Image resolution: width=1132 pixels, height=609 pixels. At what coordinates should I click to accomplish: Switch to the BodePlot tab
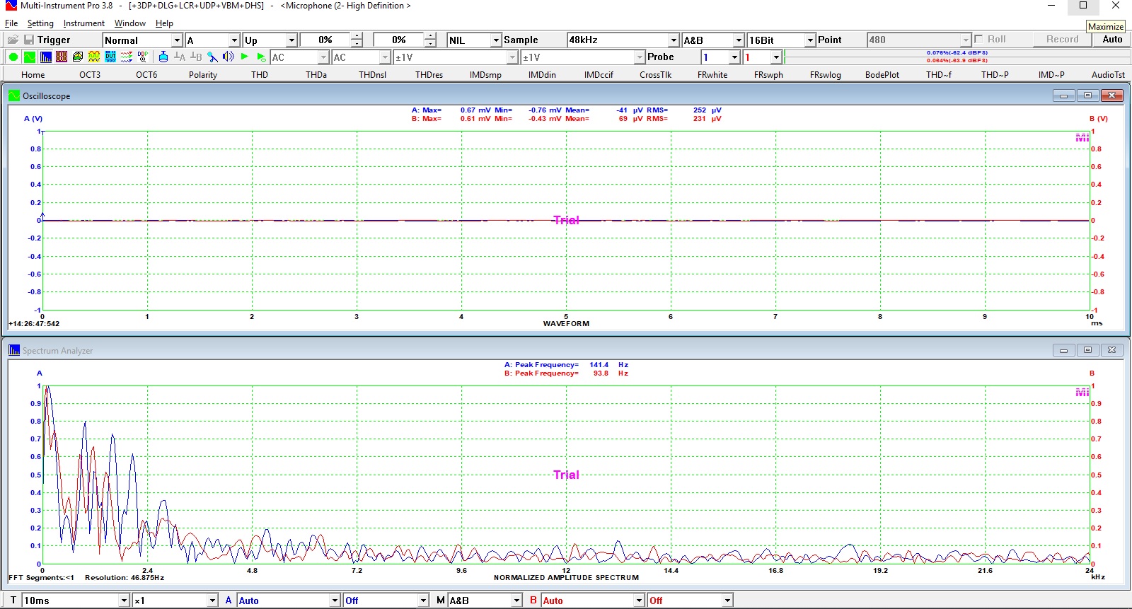pyautogui.click(x=882, y=75)
